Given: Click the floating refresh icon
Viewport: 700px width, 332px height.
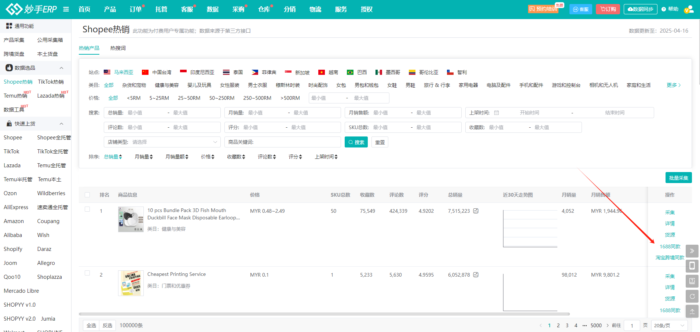Looking at the screenshot, I should pos(692,296).
